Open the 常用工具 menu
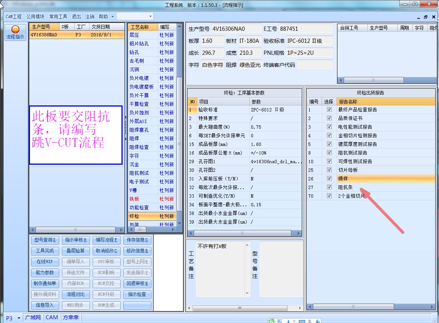 point(58,17)
